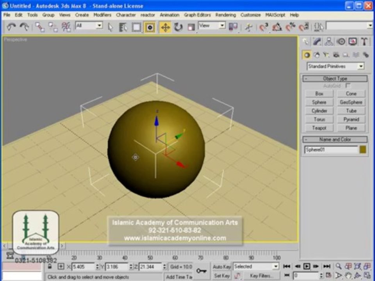Image resolution: width=375 pixels, height=281 pixels.
Task: Show the Shapes category in the Create panel
Action: (317, 55)
